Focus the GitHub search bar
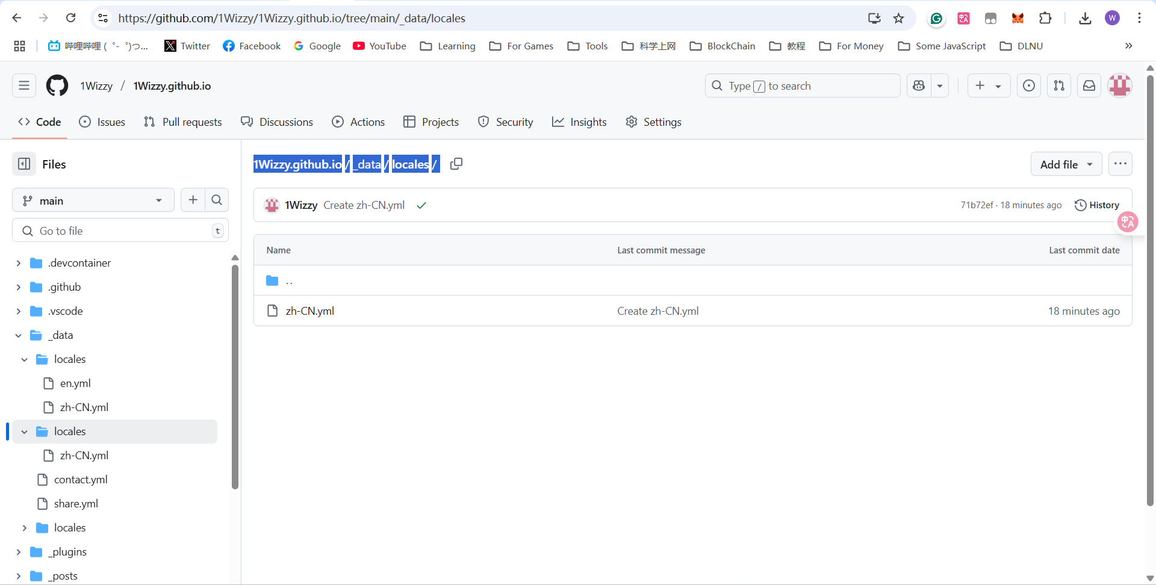The height and width of the screenshot is (585, 1156). [803, 85]
